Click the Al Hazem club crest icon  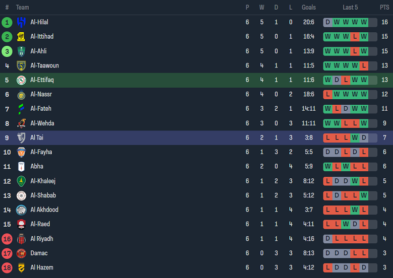pos(21,267)
